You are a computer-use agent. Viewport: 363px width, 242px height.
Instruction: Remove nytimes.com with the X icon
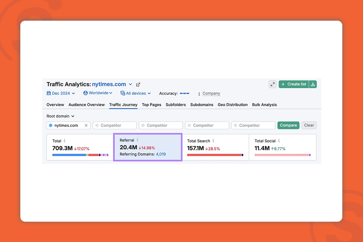[86, 126]
